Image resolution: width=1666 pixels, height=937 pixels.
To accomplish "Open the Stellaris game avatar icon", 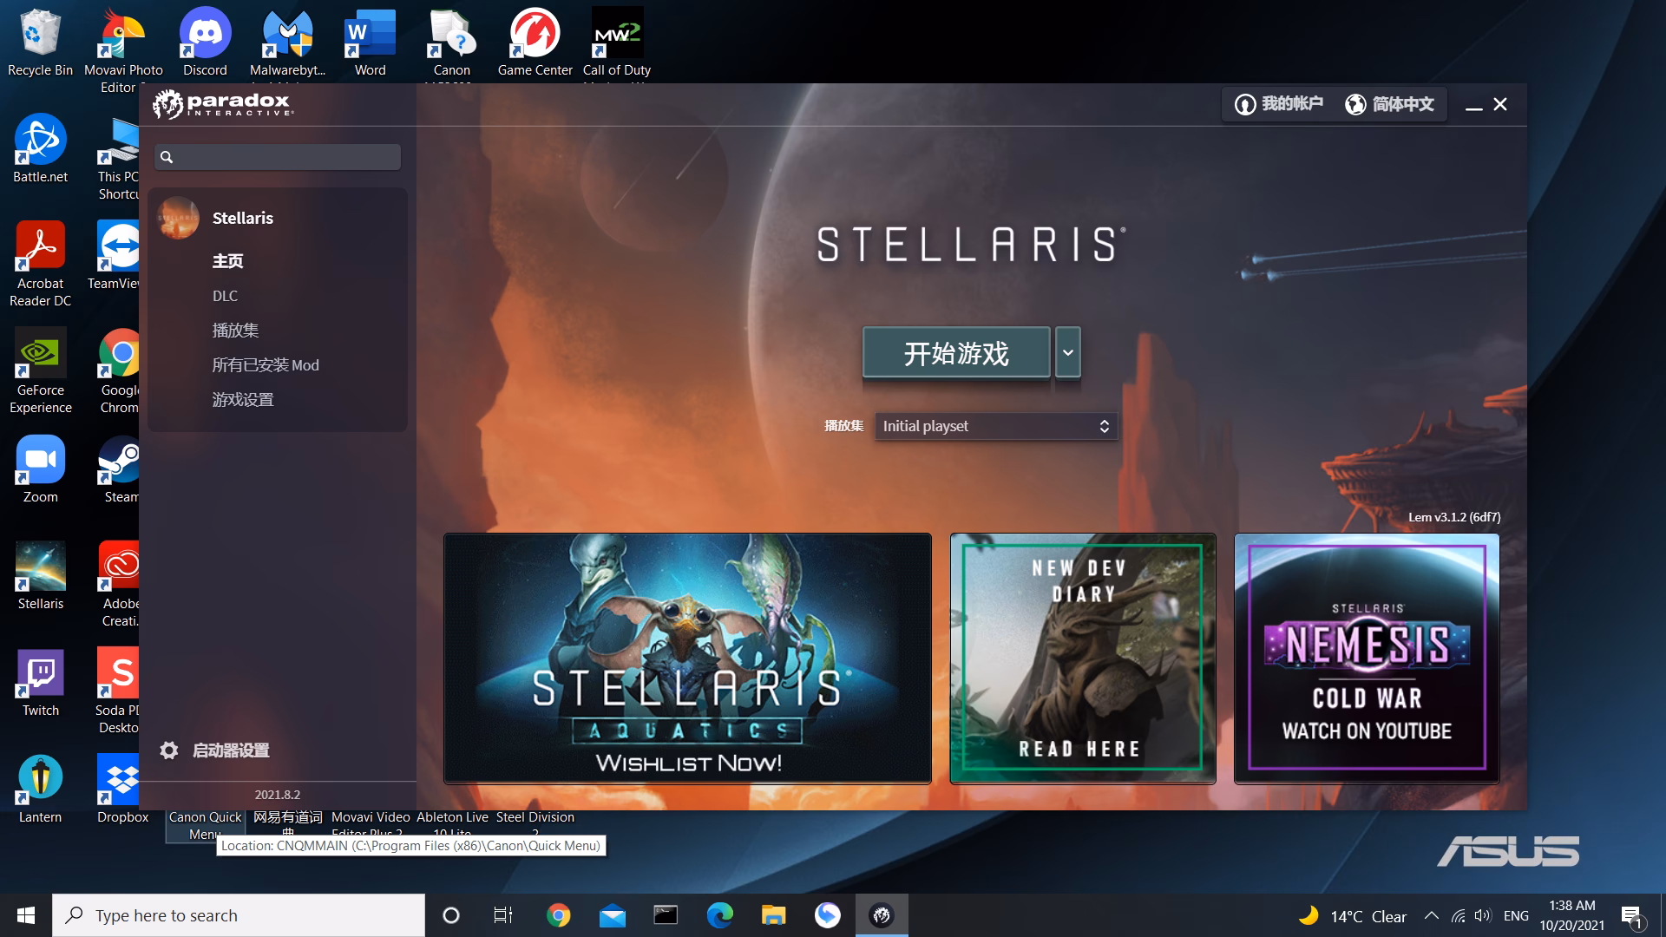I will click(x=178, y=218).
